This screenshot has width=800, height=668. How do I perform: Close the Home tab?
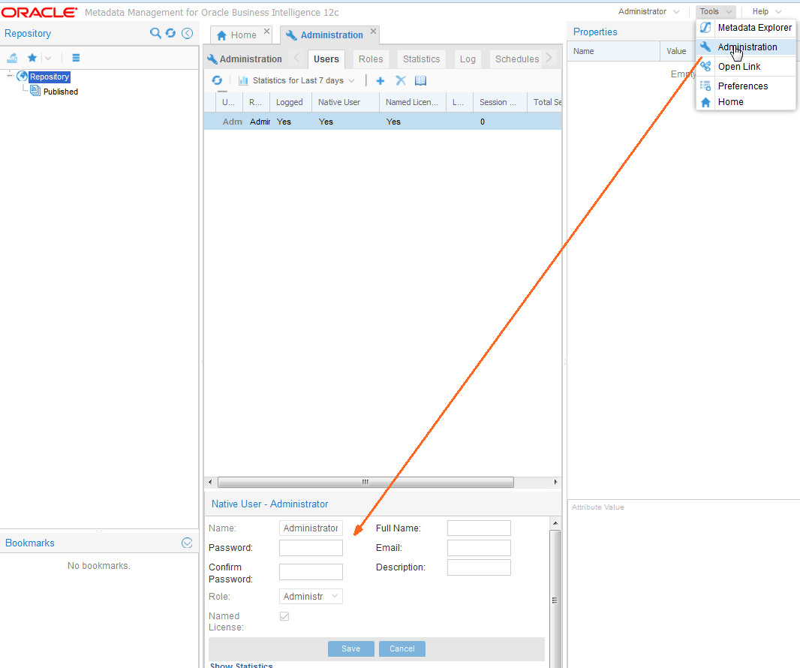[x=266, y=32]
